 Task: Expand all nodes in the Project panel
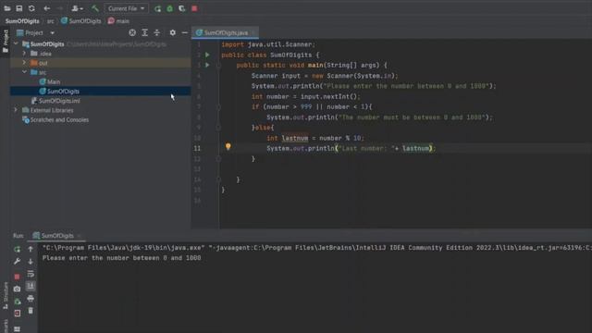coord(144,33)
